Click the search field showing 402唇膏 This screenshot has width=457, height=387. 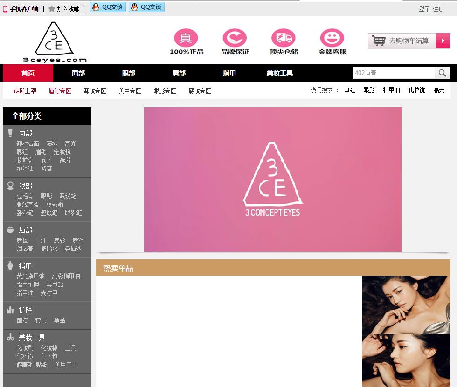click(x=394, y=73)
